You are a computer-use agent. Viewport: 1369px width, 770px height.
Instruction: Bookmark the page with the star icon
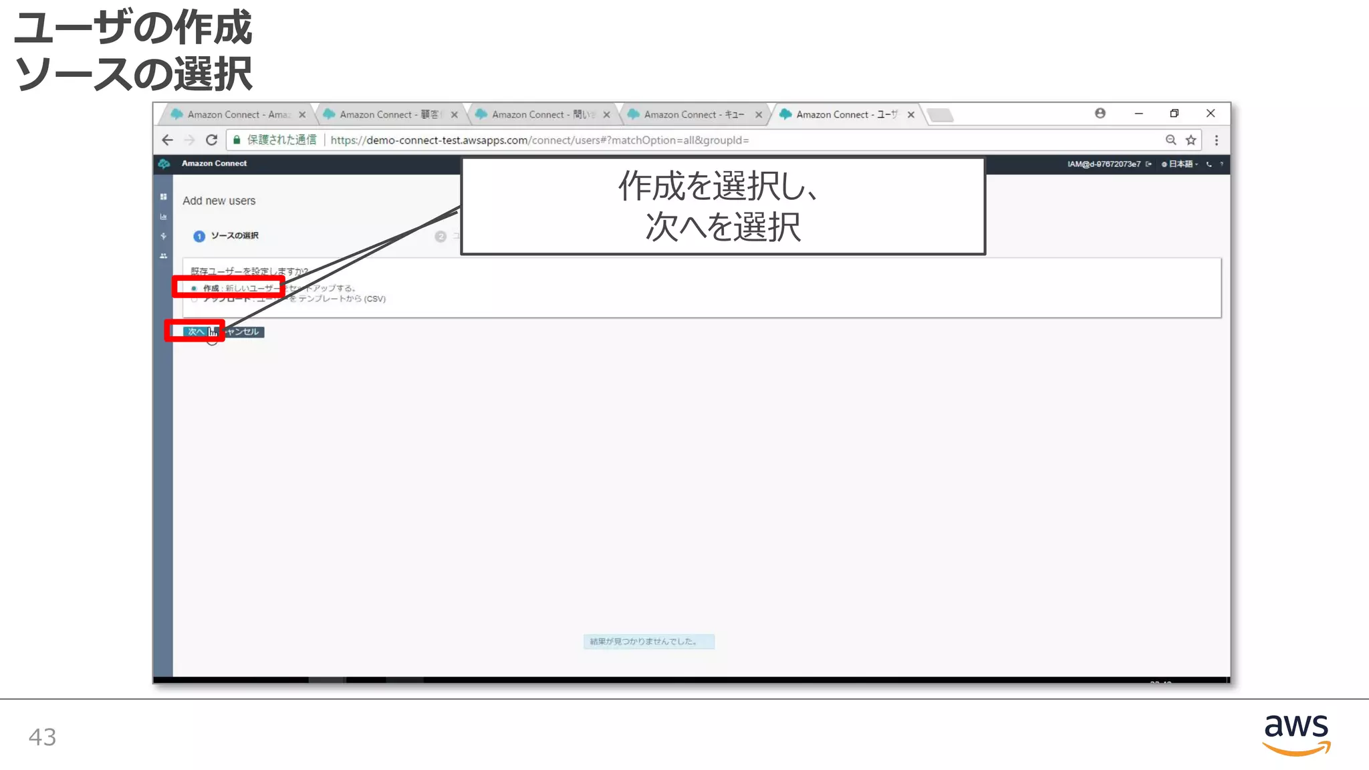pos(1191,140)
